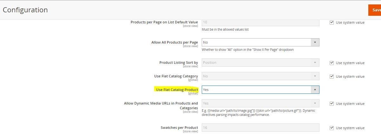This screenshot has height=138, width=381.
Task: Open the Allow All Products per Page dropdown
Action: [x=260, y=42]
